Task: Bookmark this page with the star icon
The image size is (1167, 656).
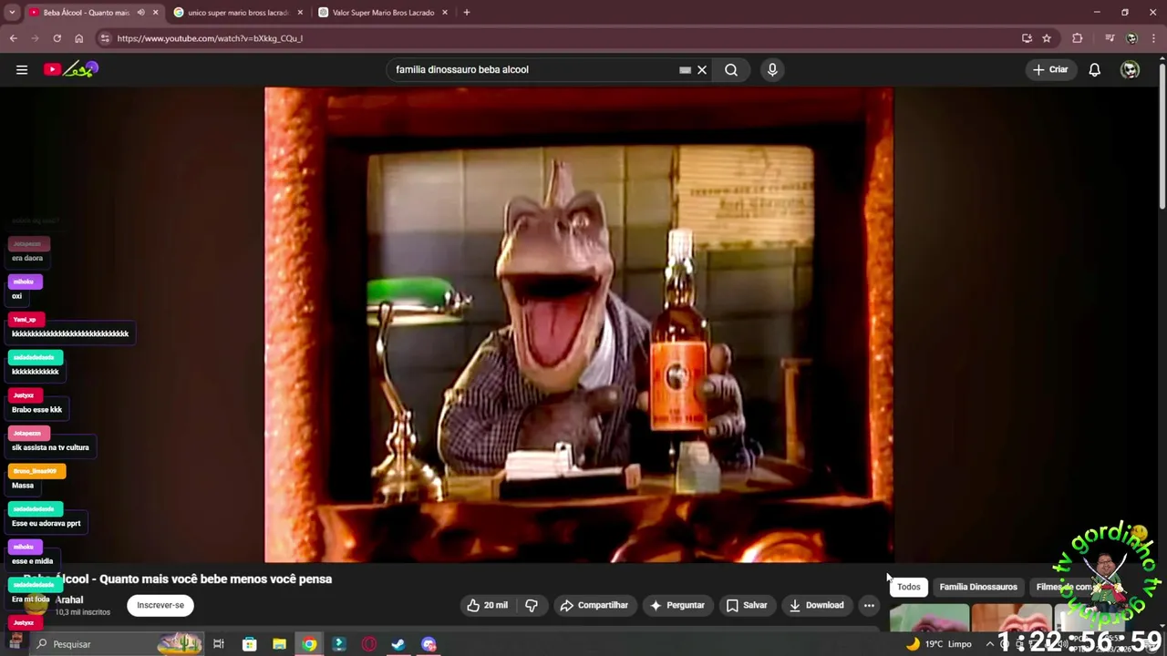Action: click(1047, 38)
